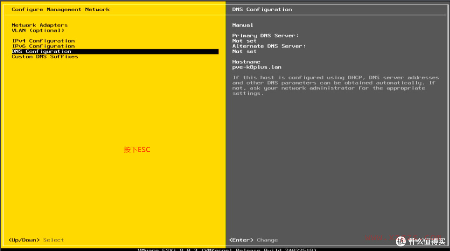This screenshot has width=450, height=251.
Task: Open the Custom DNS Suffixes entry
Action: (x=45, y=57)
